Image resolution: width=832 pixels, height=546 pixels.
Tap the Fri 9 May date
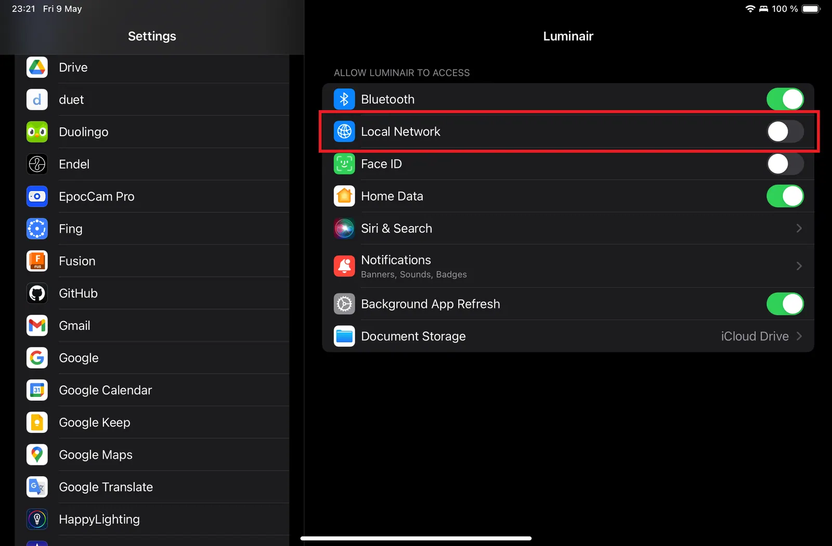tap(62, 9)
